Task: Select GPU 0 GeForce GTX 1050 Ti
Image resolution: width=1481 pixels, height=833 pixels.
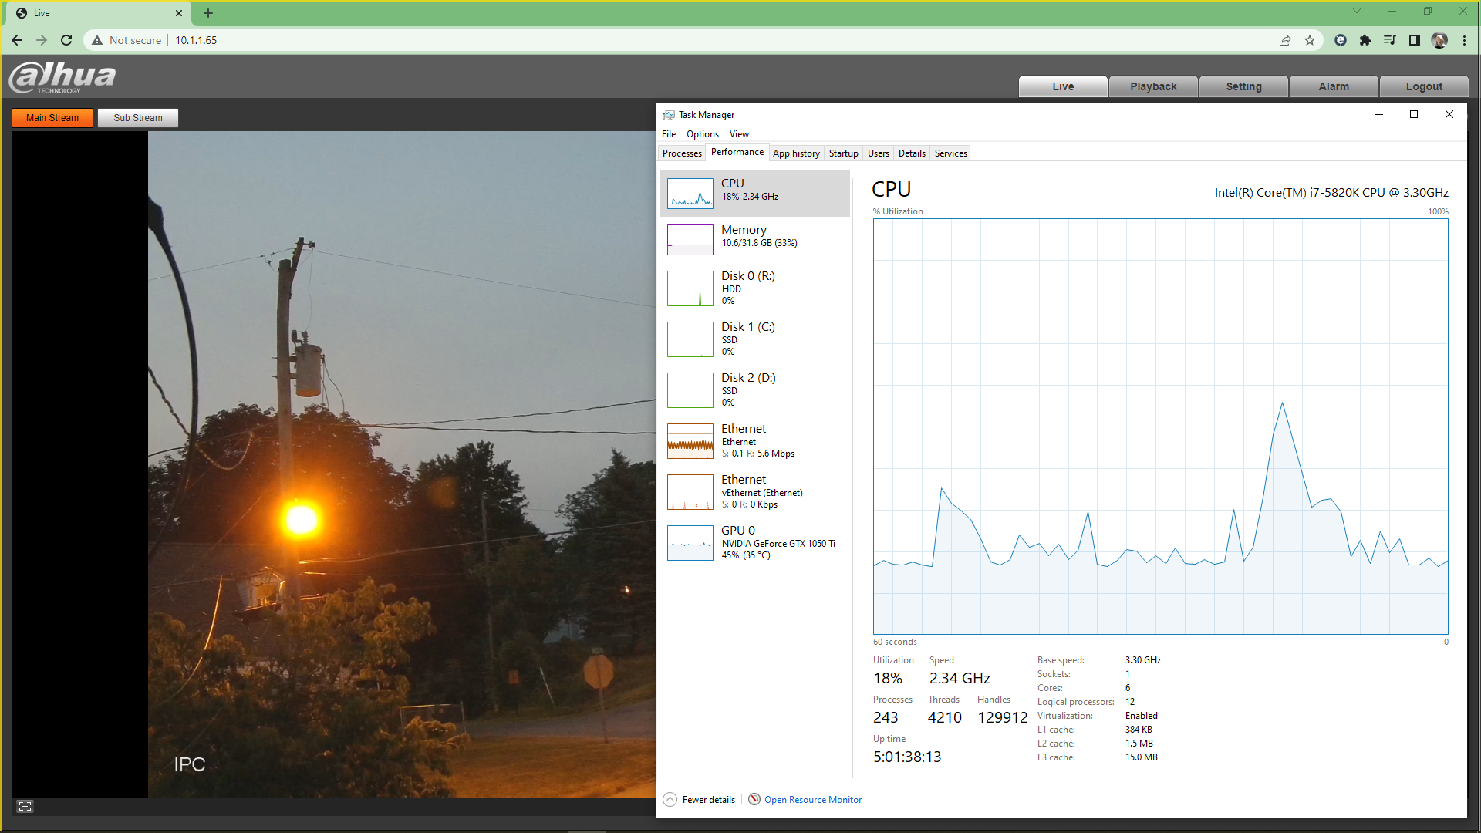Action: click(x=754, y=542)
